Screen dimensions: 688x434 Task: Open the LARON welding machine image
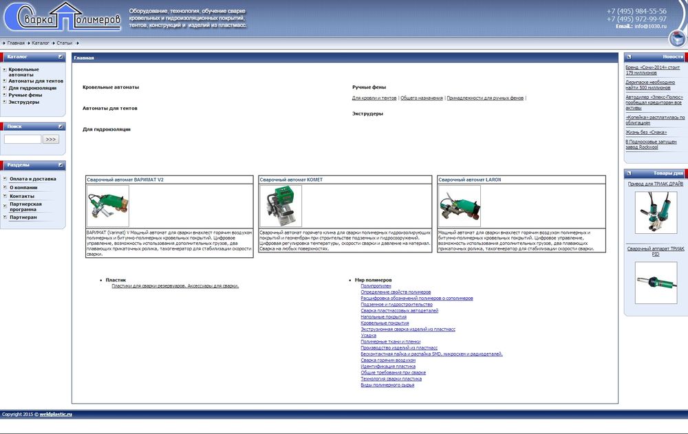pos(460,206)
